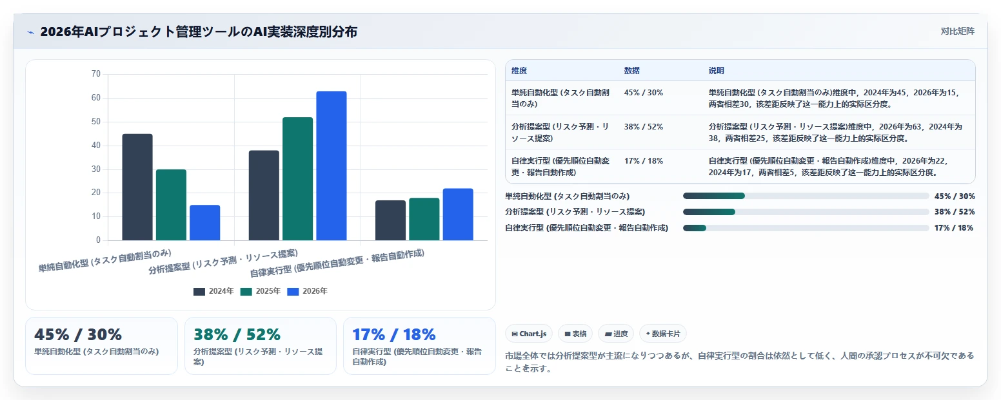This screenshot has height=400, width=1001.
Task: Click the 自律実行型 progress bar
Action: click(806, 228)
